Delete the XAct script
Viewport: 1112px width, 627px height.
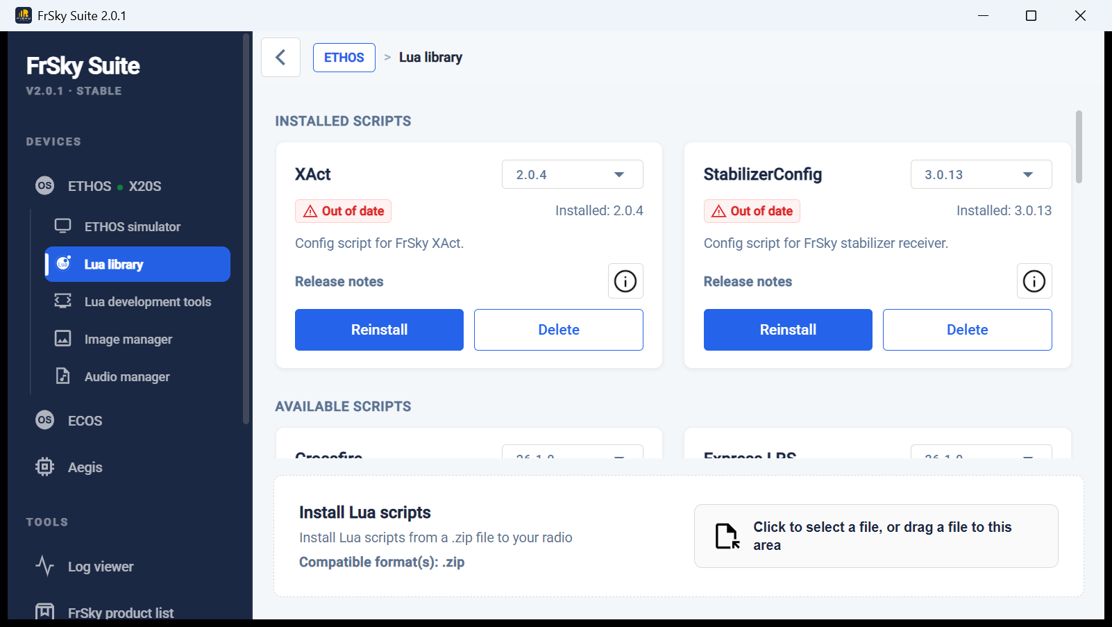pos(559,330)
